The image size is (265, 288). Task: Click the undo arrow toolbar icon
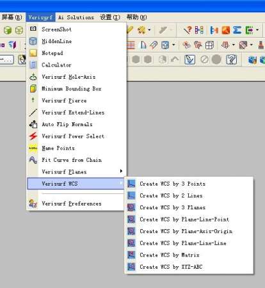tap(175, 60)
